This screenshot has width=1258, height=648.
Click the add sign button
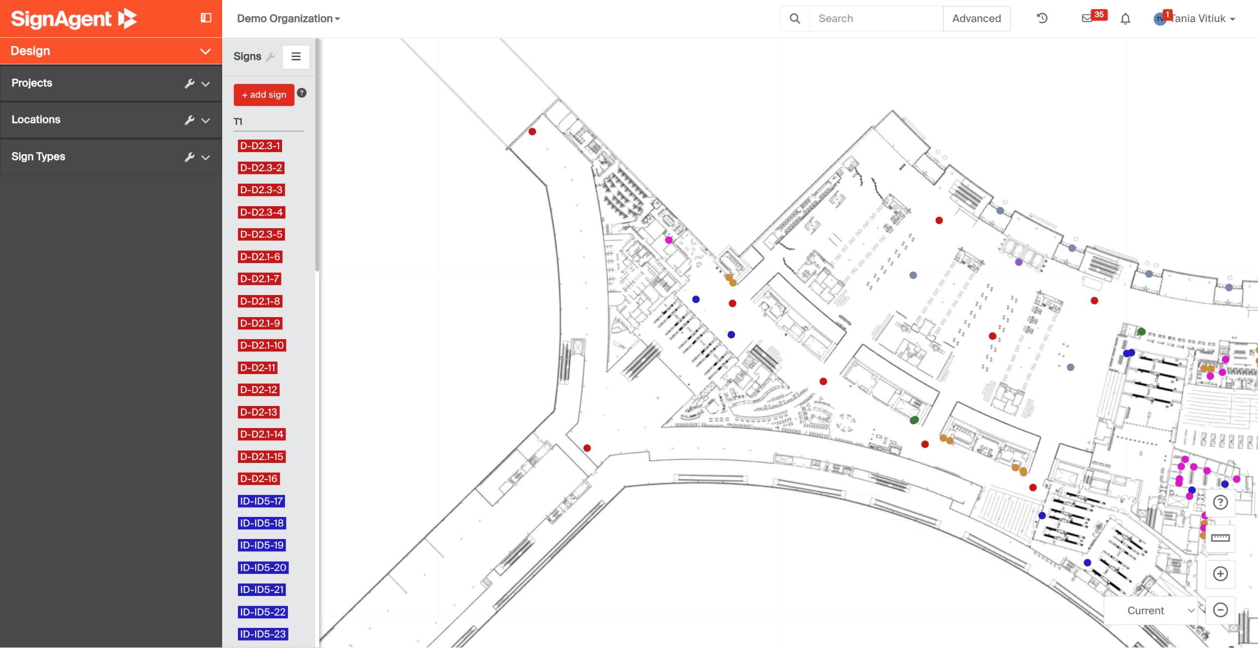point(264,95)
